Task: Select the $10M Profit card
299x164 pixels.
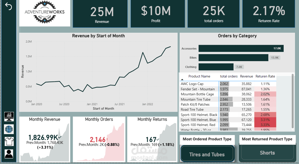Action: click(x=158, y=14)
